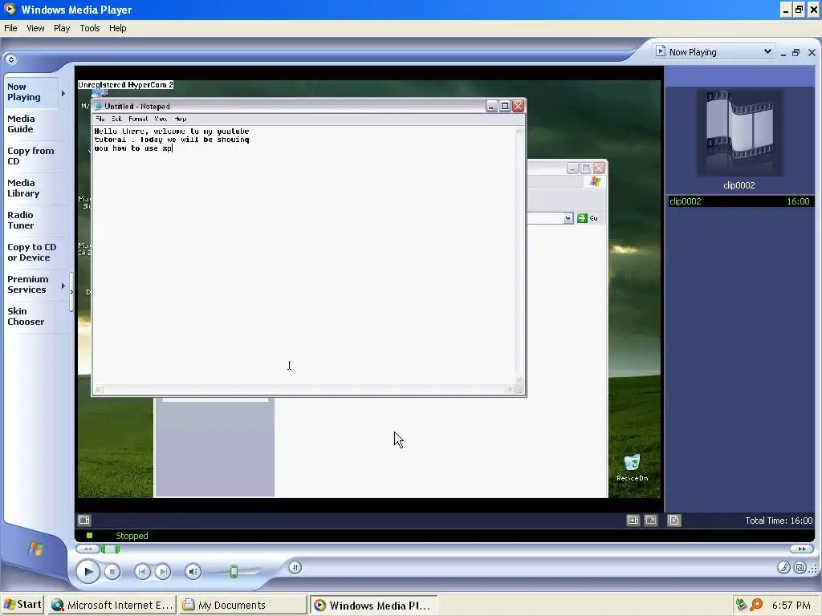
Task: Click the rewind button on seek bar
Action: pos(87,549)
